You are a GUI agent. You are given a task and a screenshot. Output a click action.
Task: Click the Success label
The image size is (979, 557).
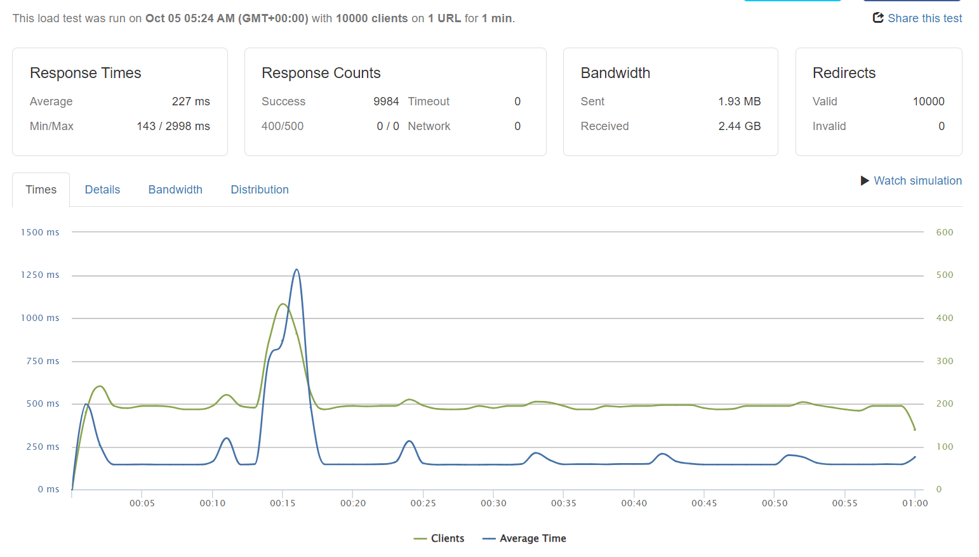click(x=283, y=102)
